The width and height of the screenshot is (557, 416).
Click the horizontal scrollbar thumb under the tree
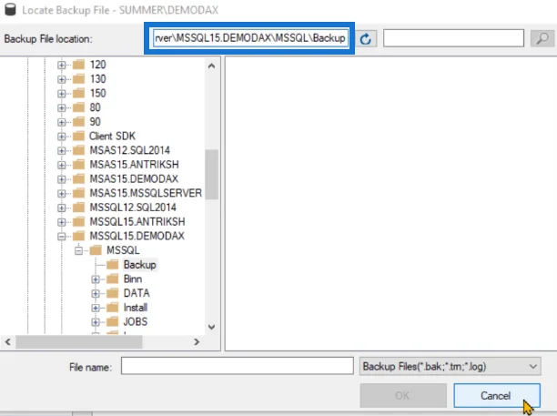pyautogui.click(x=79, y=342)
